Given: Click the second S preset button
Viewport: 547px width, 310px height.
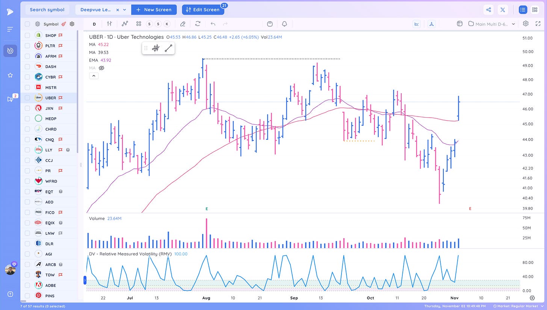Looking at the screenshot, I should [158, 24].
